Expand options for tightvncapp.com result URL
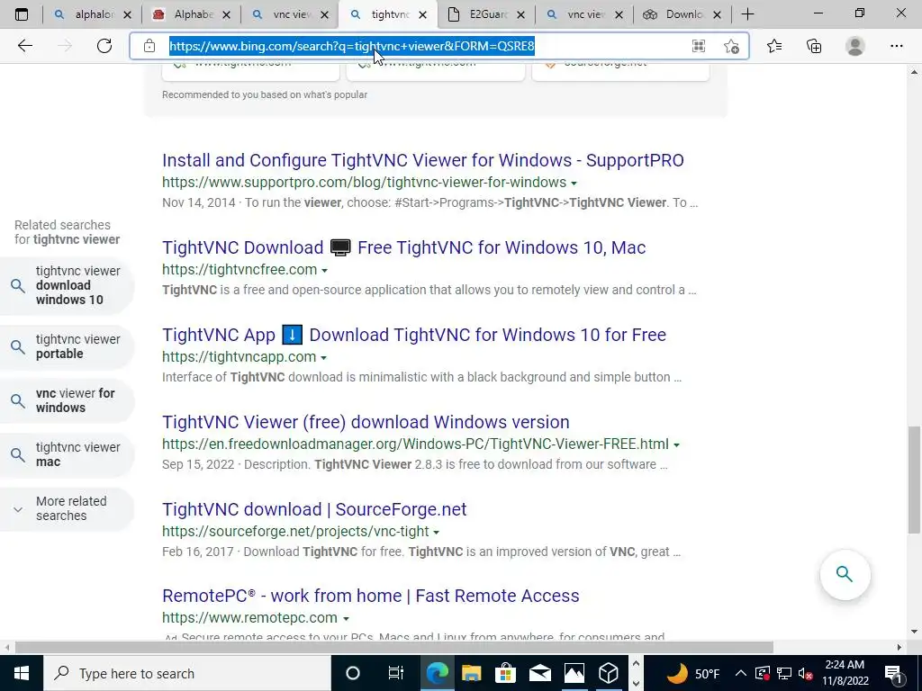This screenshot has height=691, width=922. [323, 358]
